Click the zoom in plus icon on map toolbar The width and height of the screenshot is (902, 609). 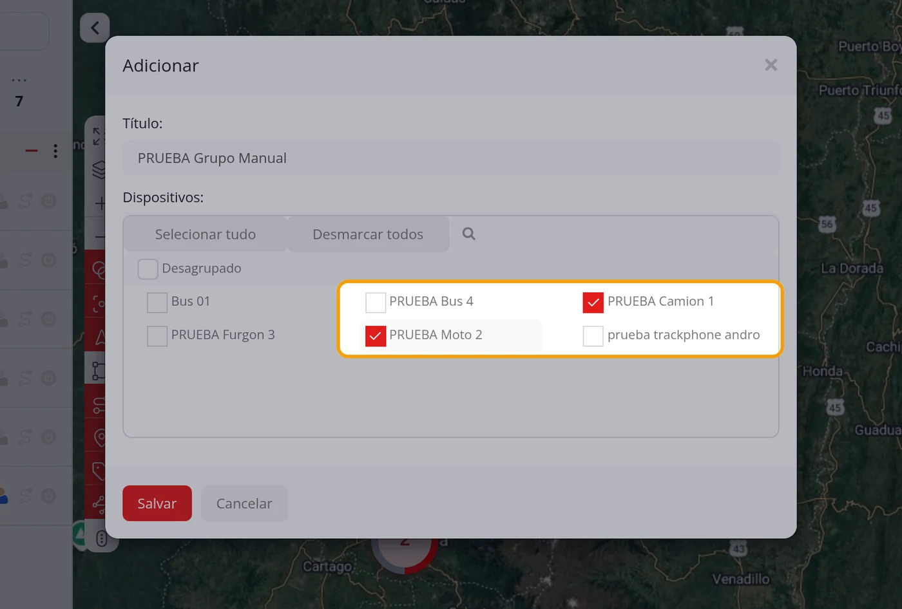[x=100, y=203]
